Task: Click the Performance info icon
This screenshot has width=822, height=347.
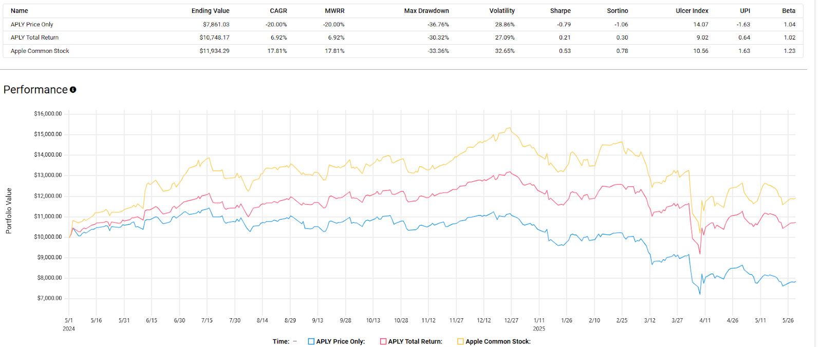Action: [x=73, y=90]
